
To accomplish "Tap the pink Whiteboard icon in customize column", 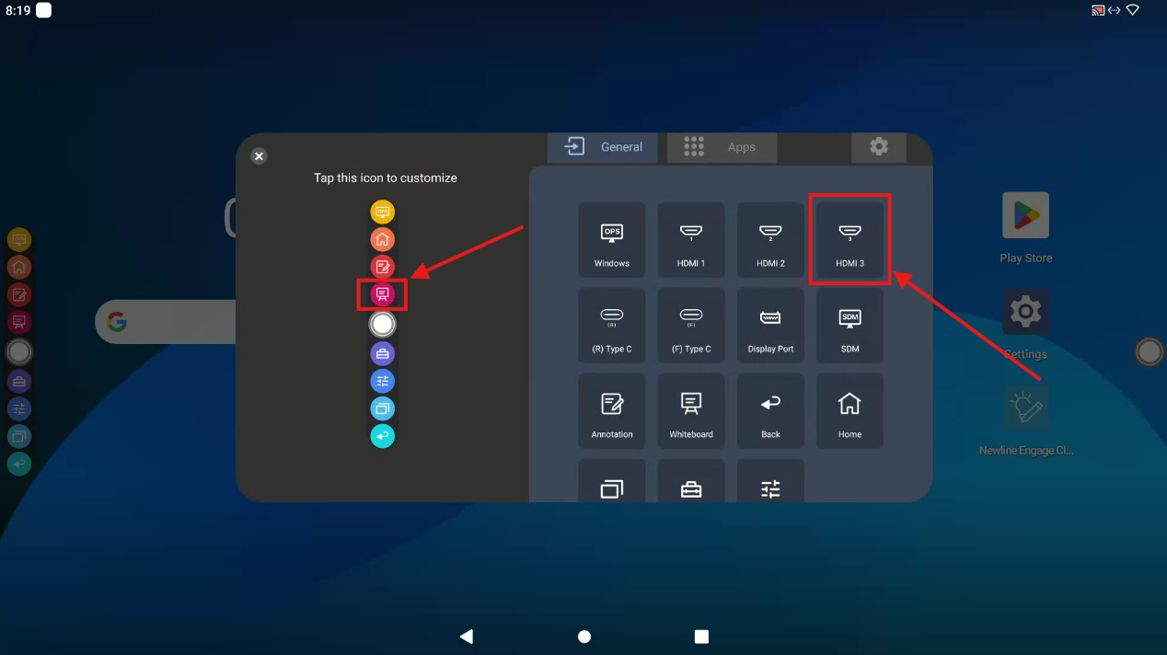I will point(383,294).
